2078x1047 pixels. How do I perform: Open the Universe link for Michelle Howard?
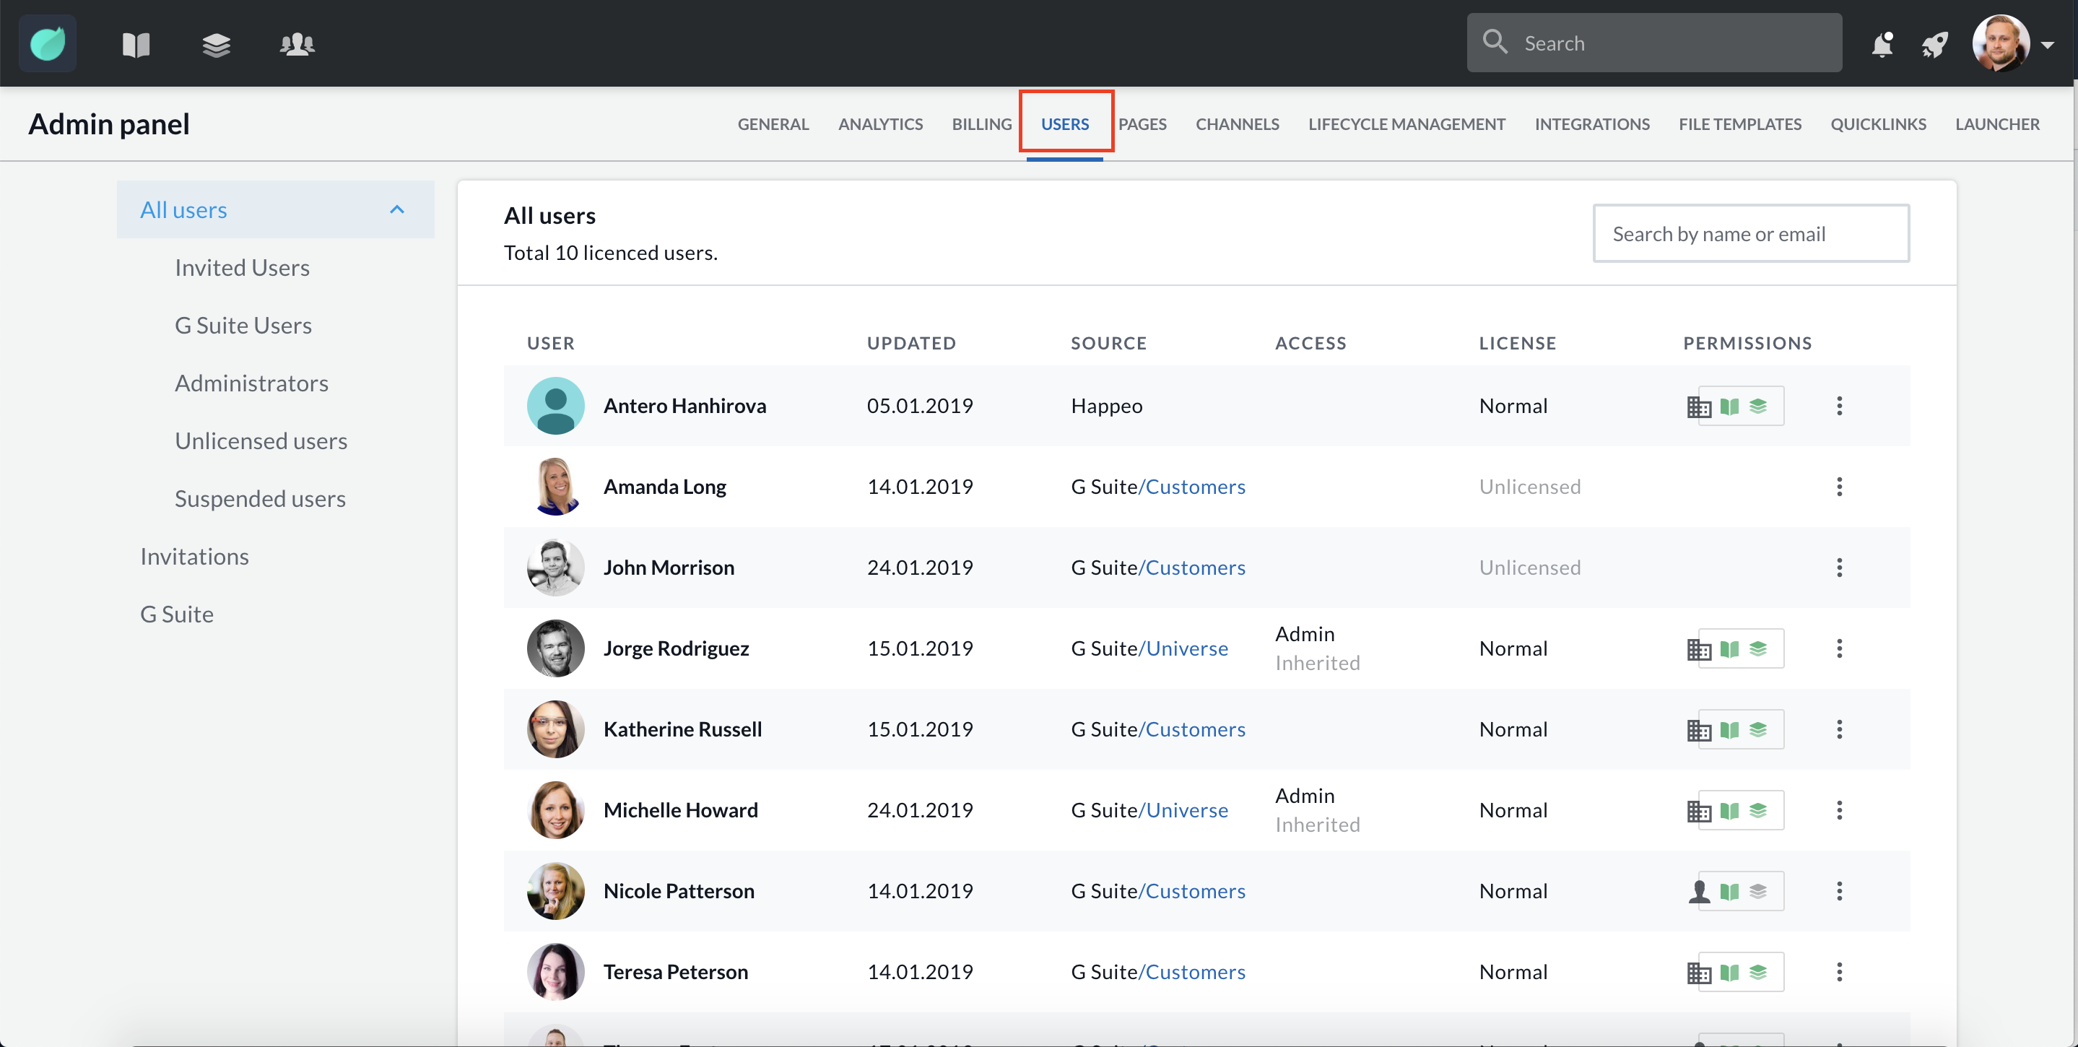click(1186, 810)
